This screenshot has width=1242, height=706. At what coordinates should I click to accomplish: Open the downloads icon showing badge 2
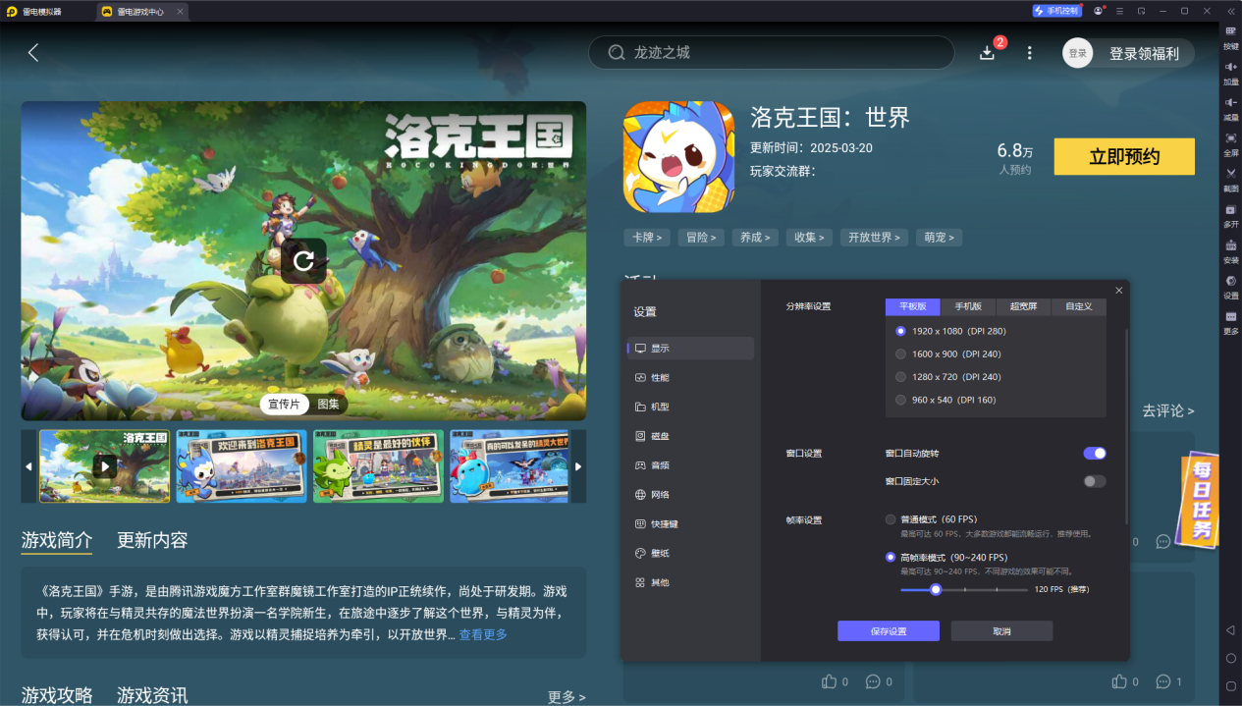tap(988, 53)
